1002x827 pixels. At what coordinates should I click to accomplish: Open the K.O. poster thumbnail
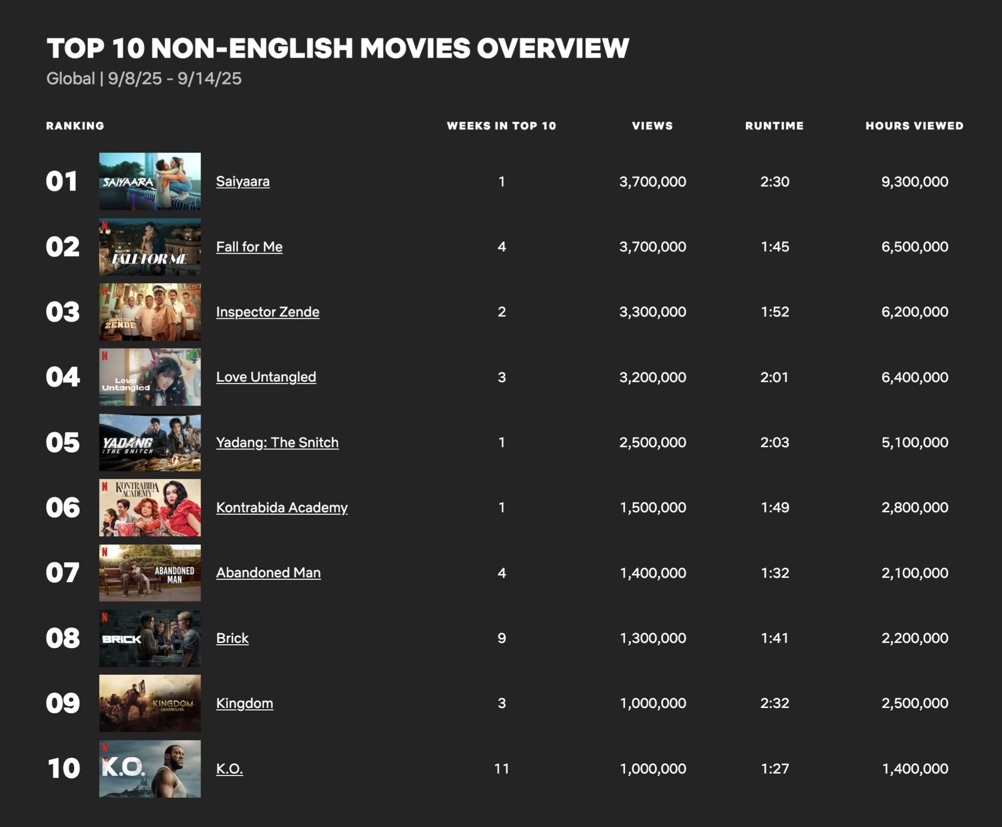(150, 769)
